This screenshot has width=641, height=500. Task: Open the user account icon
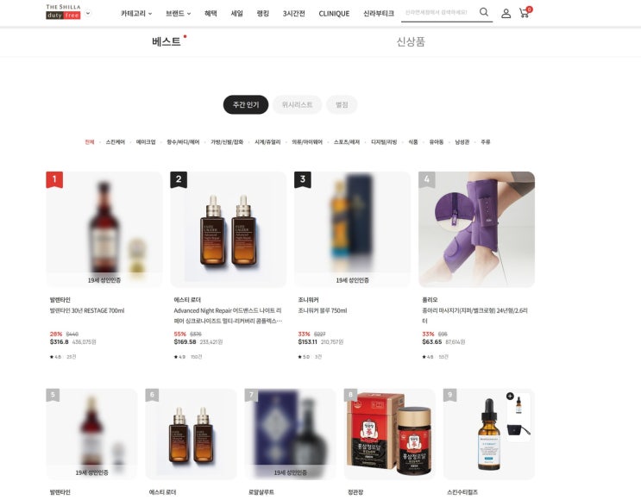click(x=506, y=14)
